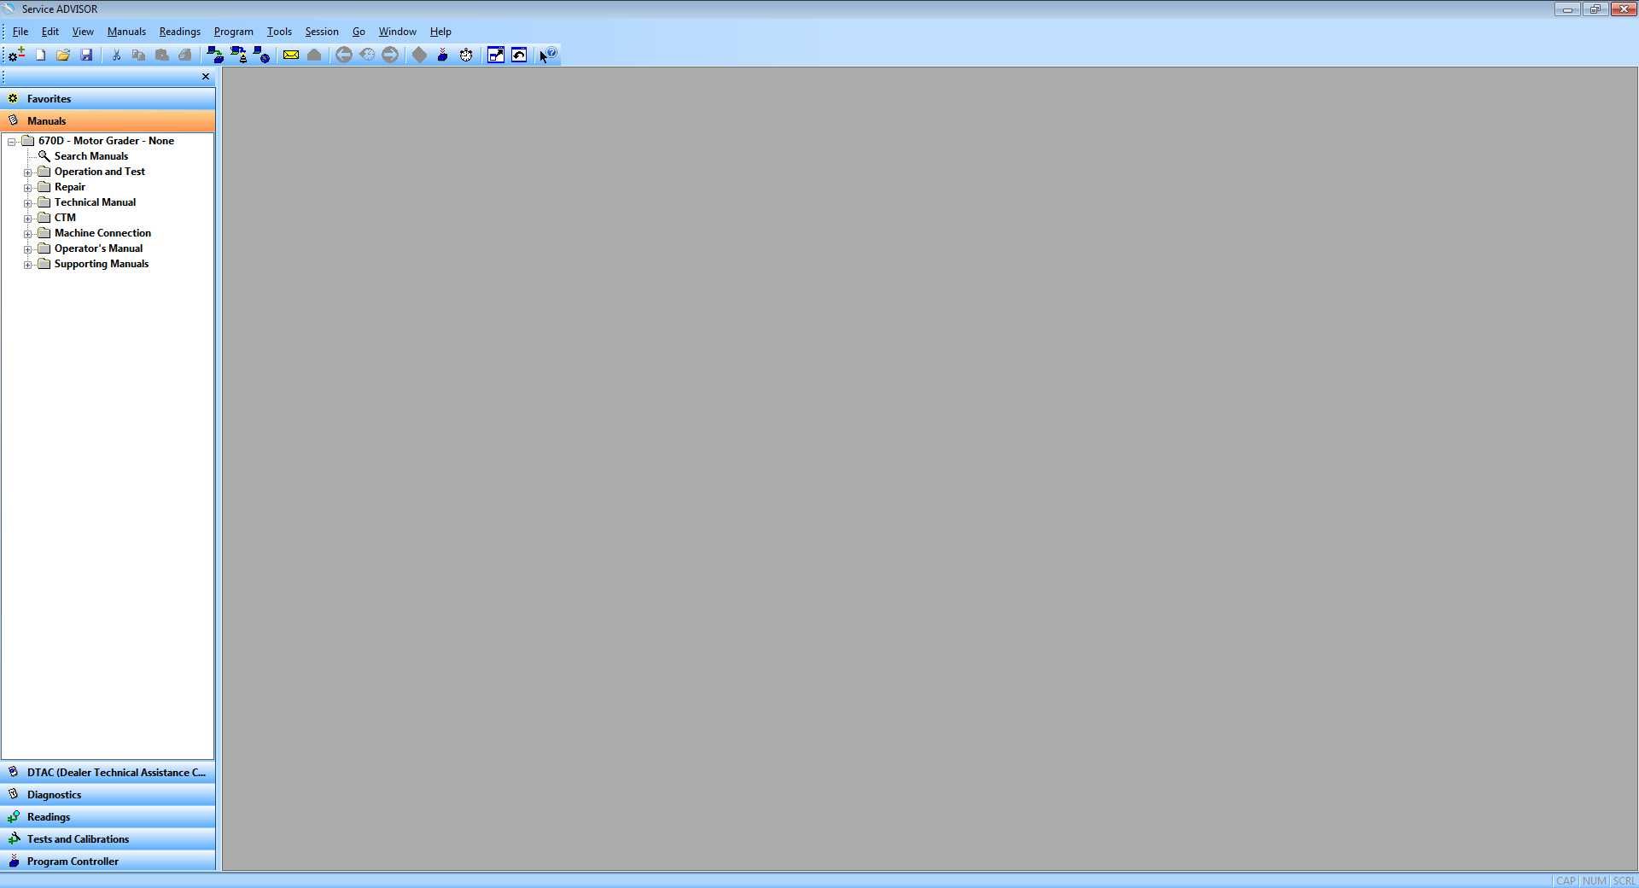Click the History clock navigation icon
Image resolution: width=1639 pixels, height=888 pixels.
(367, 55)
